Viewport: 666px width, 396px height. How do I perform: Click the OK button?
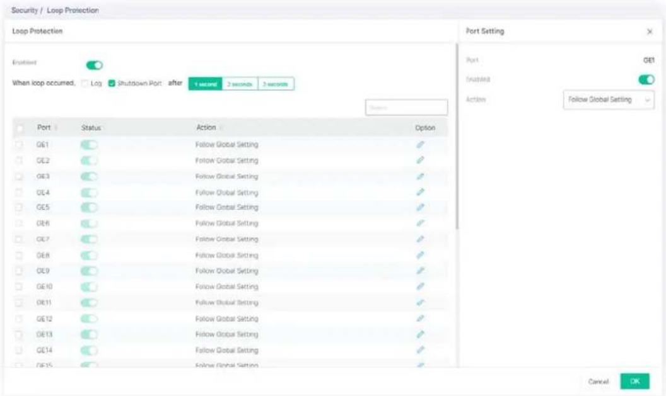coord(634,381)
